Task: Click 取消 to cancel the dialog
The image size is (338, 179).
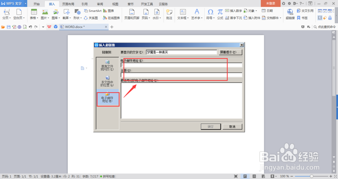Action: click(232, 127)
